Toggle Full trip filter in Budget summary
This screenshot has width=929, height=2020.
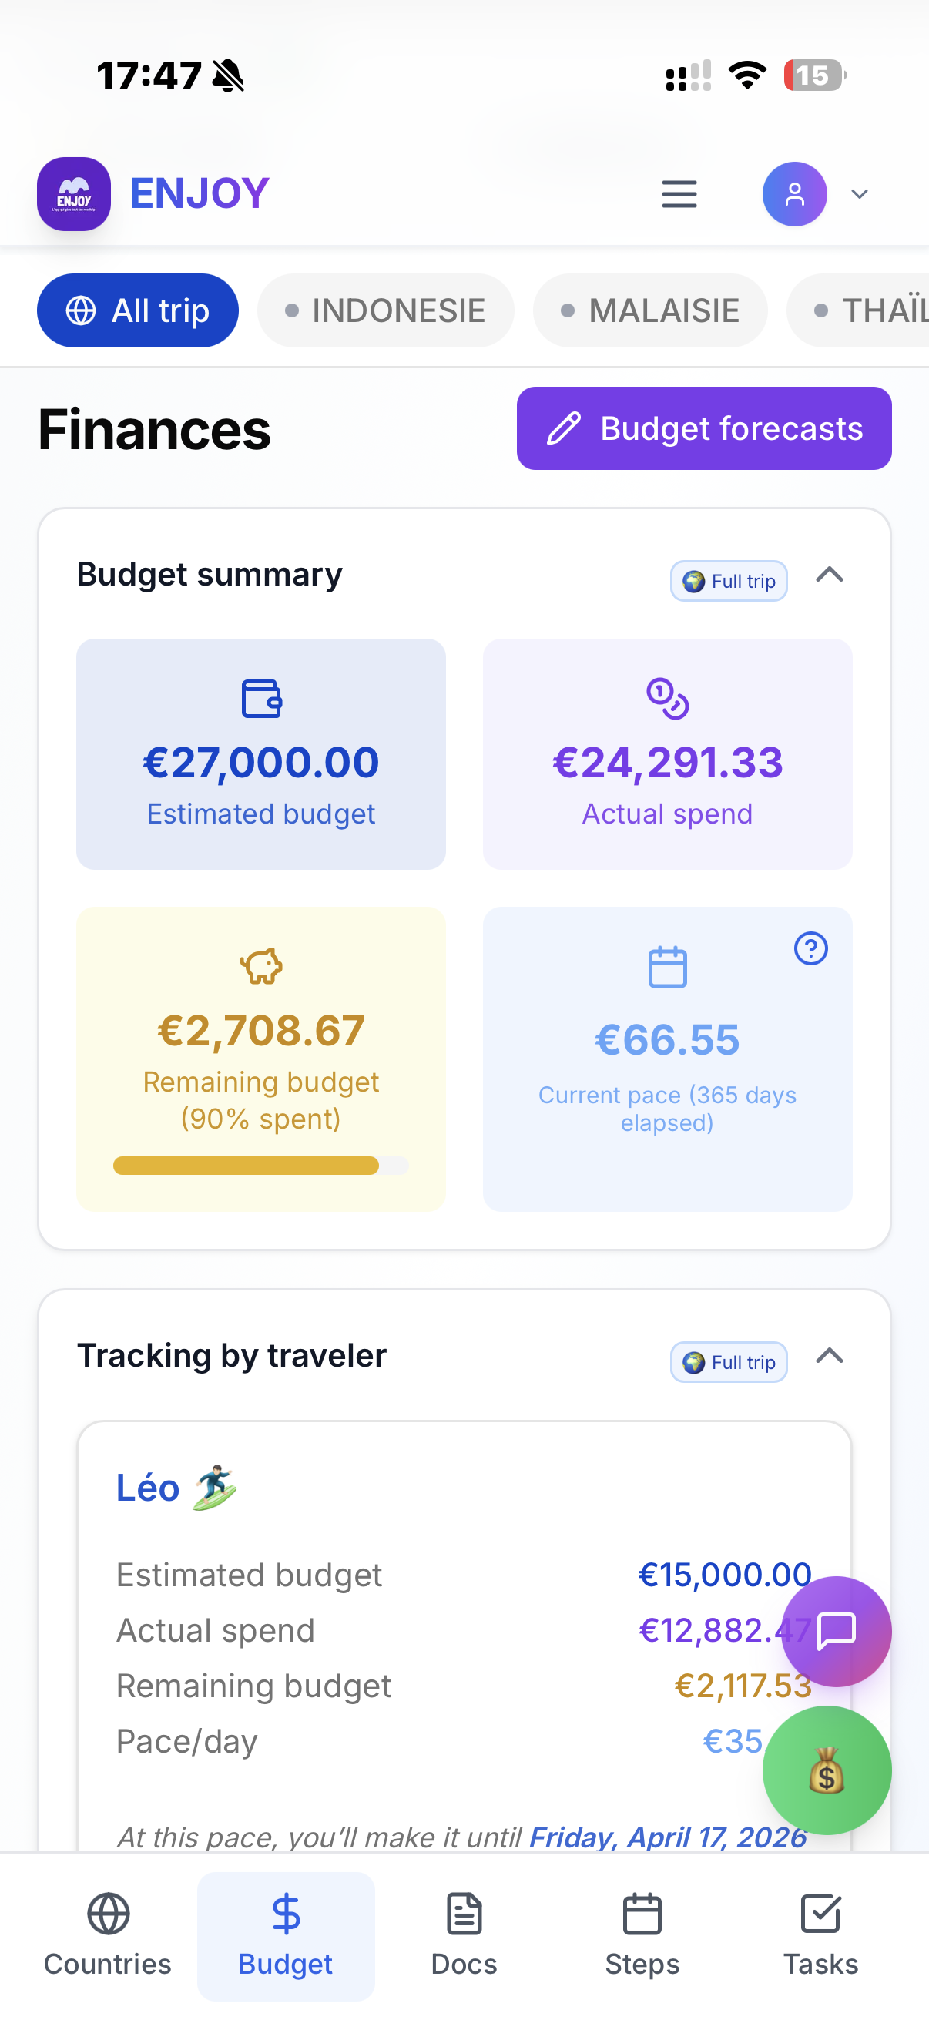point(728,581)
